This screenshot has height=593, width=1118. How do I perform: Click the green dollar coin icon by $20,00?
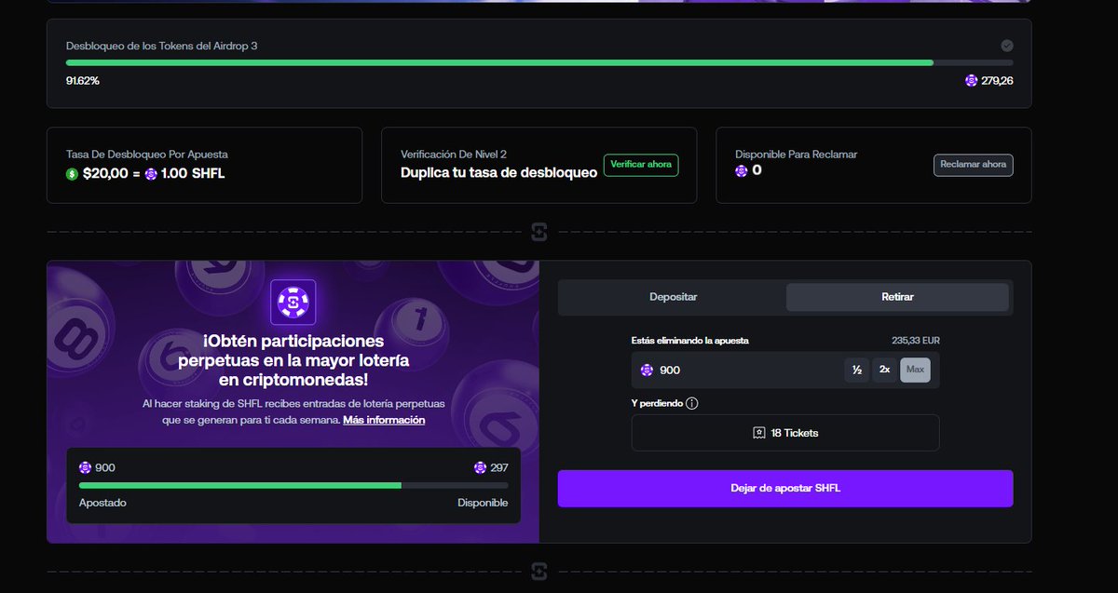(x=72, y=174)
